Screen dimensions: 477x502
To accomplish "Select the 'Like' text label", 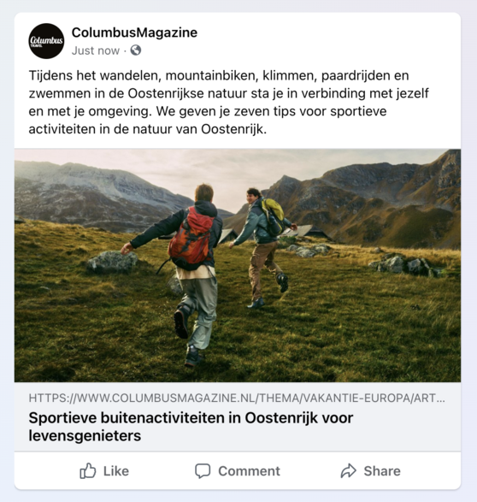I will click(115, 471).
